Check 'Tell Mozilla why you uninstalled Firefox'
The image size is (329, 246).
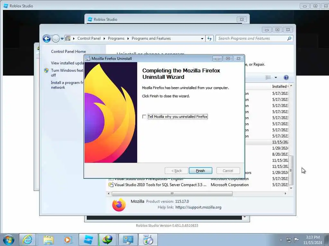(144, 117)
